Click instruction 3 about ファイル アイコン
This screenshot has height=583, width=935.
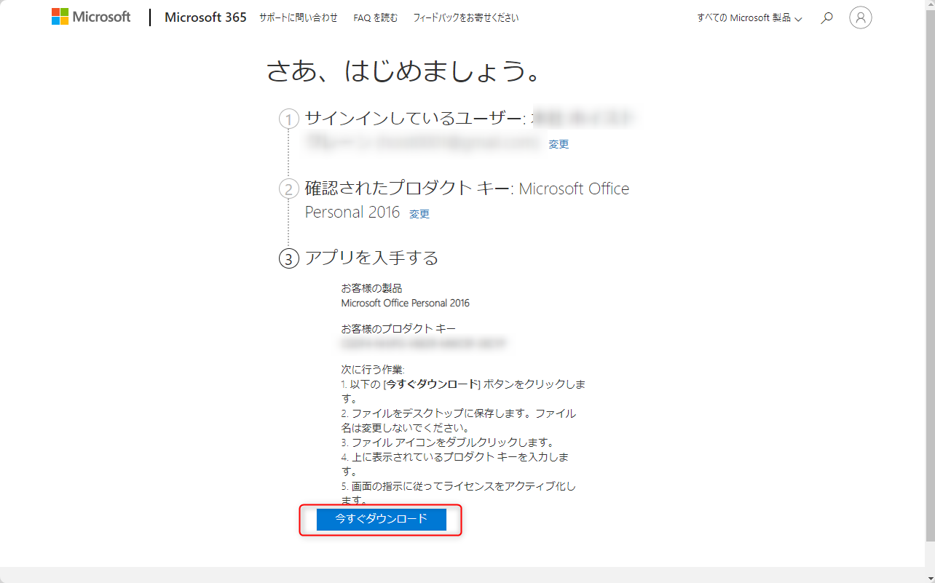pyautogui.click(x=448, y=443)
